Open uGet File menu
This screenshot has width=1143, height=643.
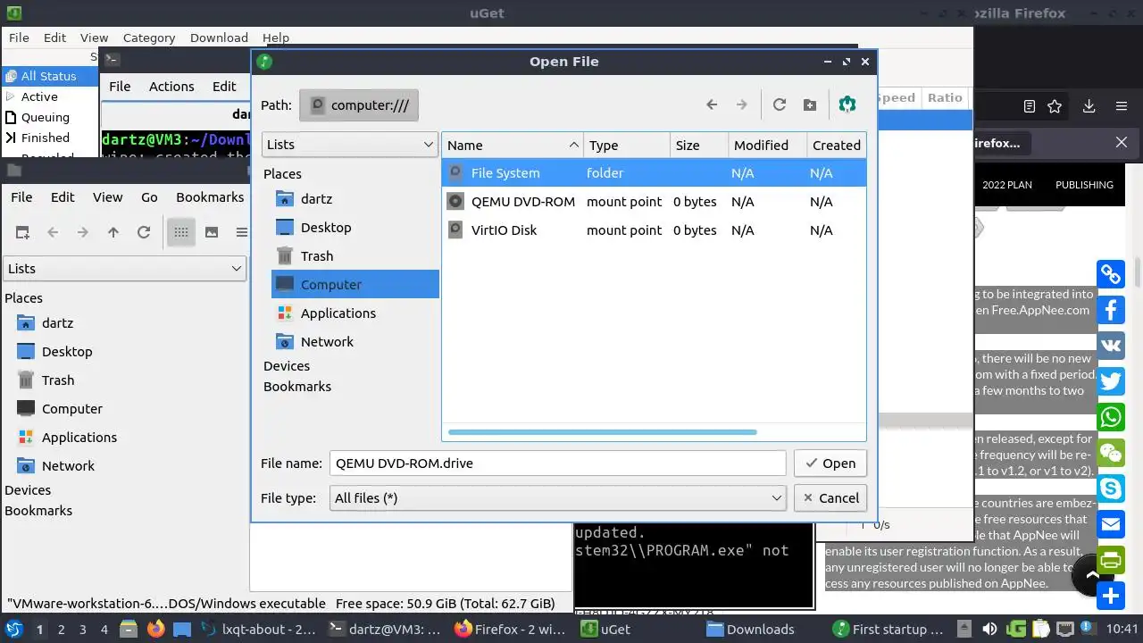point(19,38)
